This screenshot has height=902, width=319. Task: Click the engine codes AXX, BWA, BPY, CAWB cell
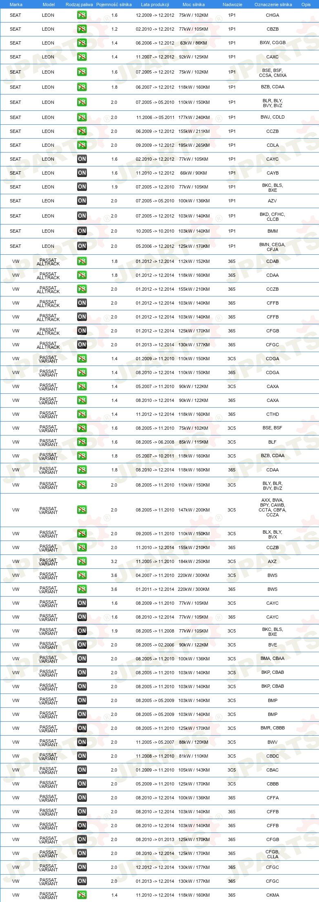point(272,507)
